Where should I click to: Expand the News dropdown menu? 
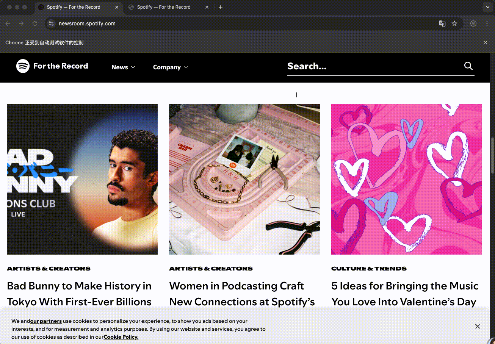click(123, 67)
